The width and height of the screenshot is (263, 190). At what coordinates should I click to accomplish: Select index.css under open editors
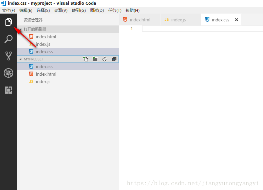click(68, 52)
